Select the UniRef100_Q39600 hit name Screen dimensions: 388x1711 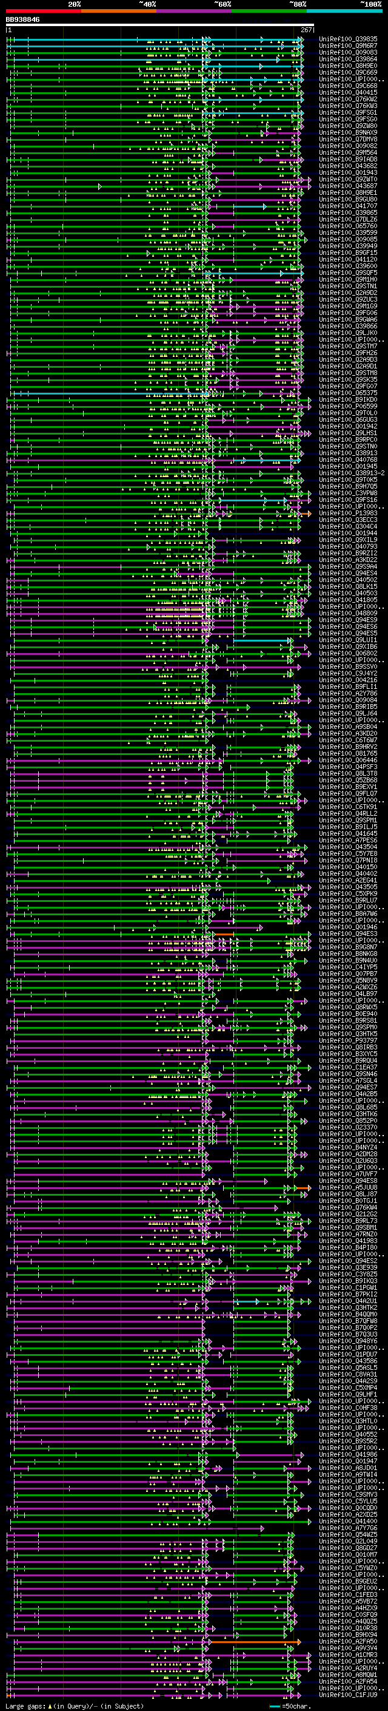[x=348, y=266]
